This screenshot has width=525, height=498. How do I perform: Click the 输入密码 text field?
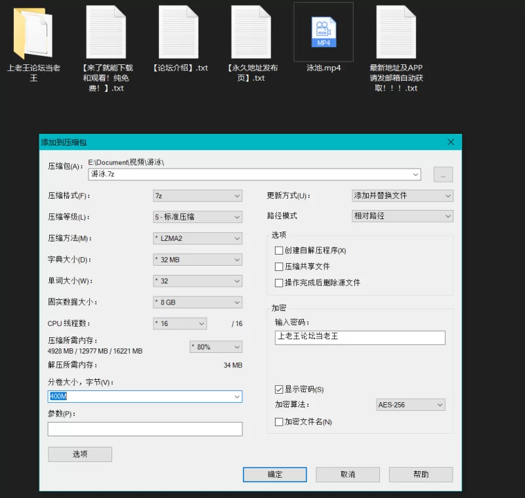(360, 337)
